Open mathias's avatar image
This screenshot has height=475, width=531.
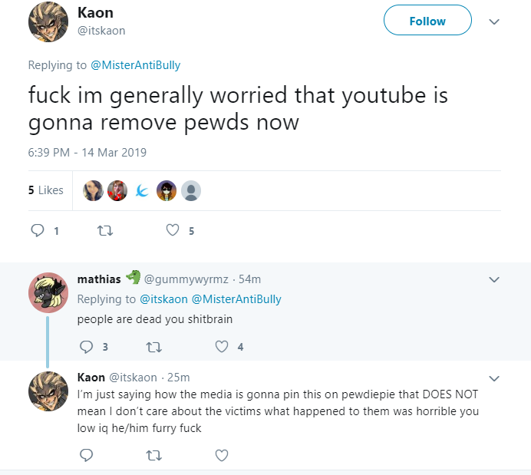[48, 292]
